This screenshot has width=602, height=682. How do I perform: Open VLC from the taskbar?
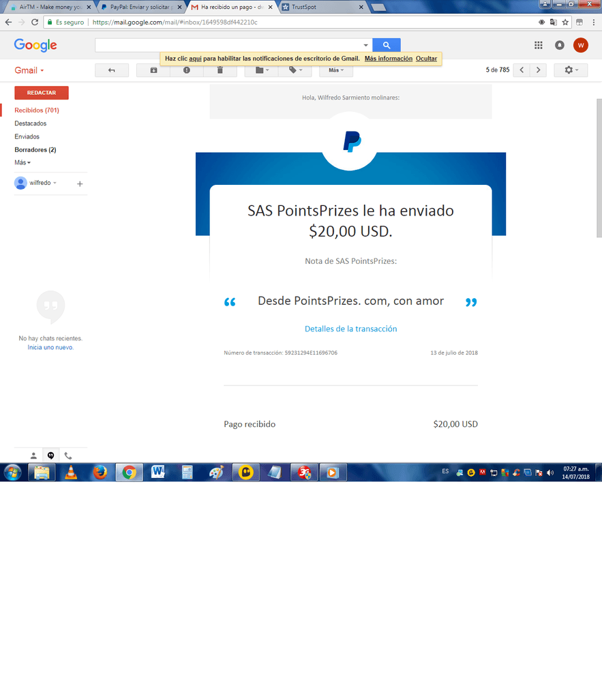coord(71,473)
